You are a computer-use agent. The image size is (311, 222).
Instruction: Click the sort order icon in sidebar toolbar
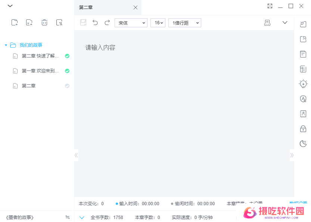59,22
